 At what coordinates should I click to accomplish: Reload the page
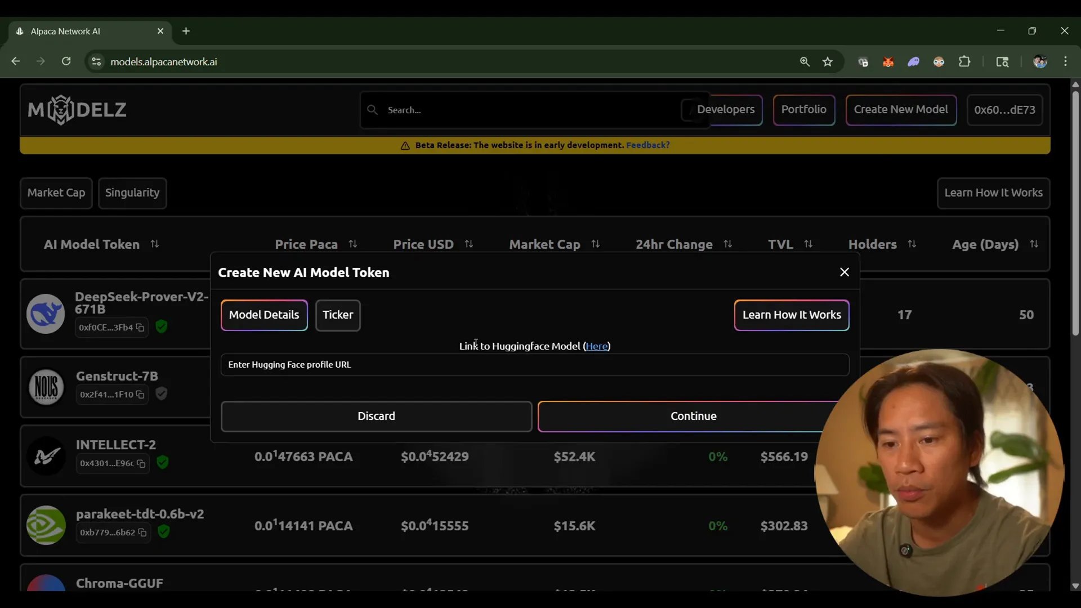click(x=66, y=61)
